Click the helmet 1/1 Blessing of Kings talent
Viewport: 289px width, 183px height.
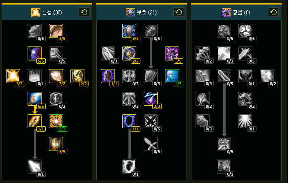click(x=108, y=76)
